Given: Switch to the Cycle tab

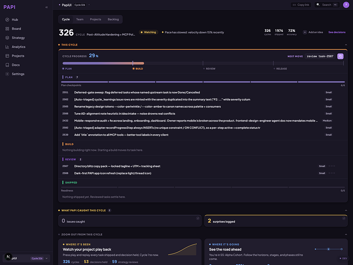Looking at the screenshot, I should tap(66, 19).
